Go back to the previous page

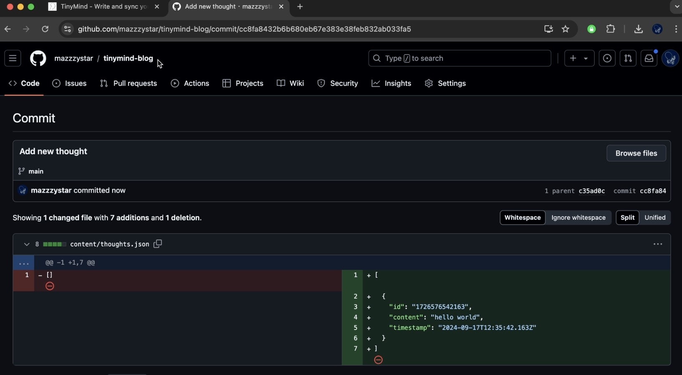tap(8, 29)
